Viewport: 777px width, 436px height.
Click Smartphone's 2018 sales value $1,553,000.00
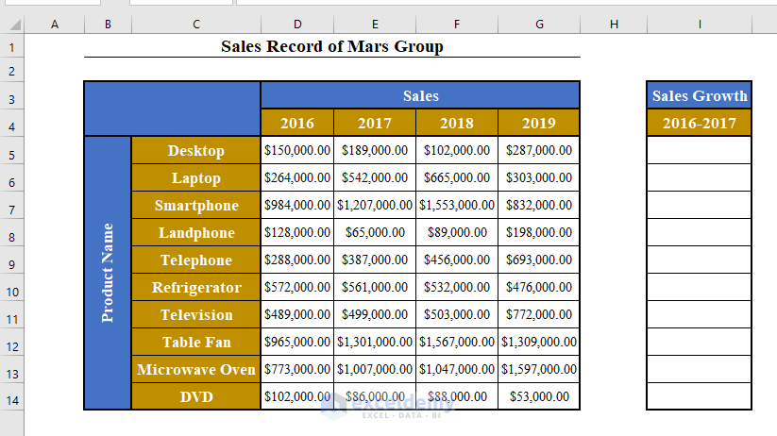[456, 205]
